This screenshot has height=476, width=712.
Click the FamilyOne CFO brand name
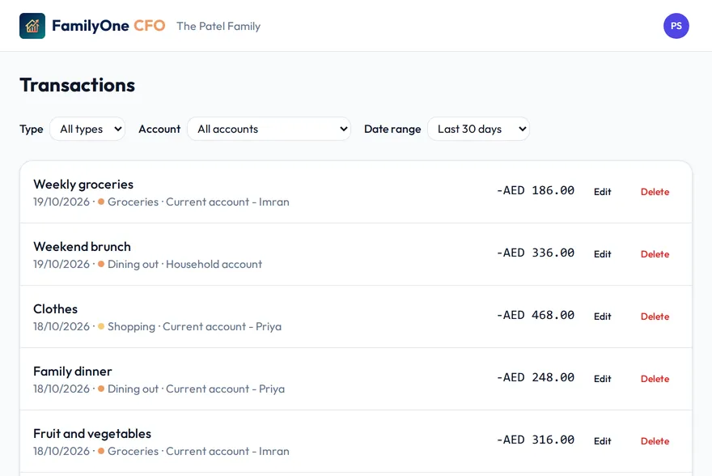108,26
